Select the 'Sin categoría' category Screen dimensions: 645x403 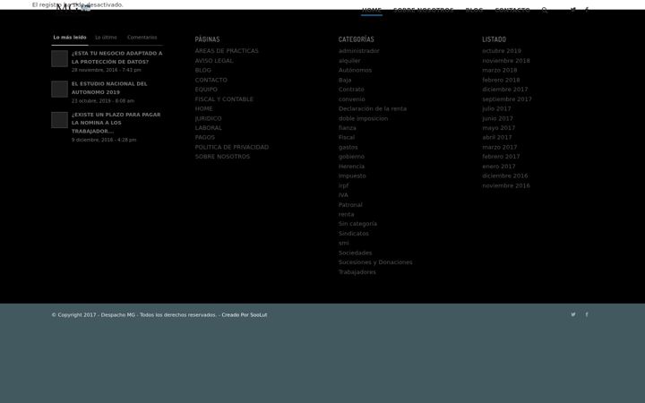357,224
